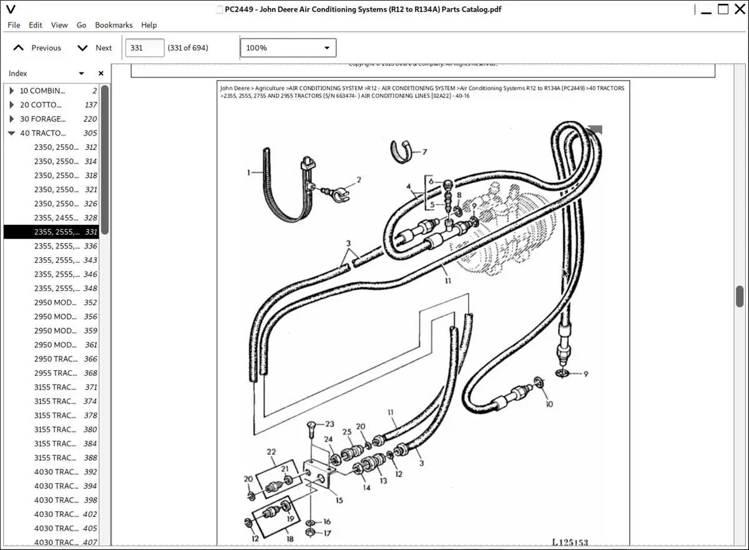Click the app logo icon in title bar
749x550 pixels.
coord(11,9)
